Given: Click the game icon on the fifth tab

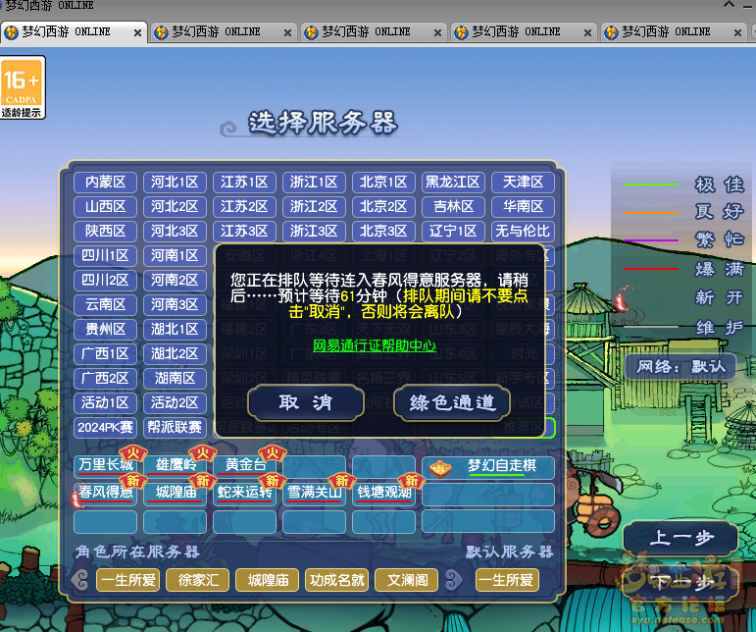Looking at the screenshot, I should pyautogui.click(x=611, y=32).
